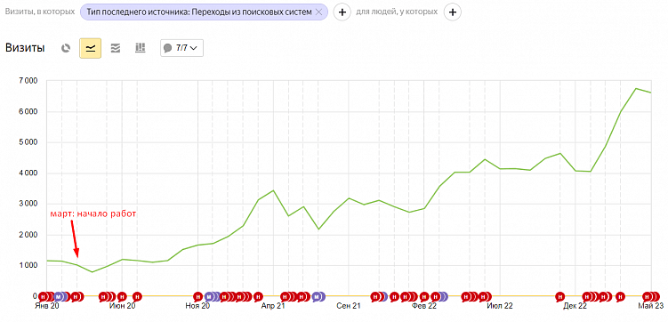This screenshot has width=668, height=322.
Task: Click the 'Апр 21' axis label
Action: (x=273, y=306)
